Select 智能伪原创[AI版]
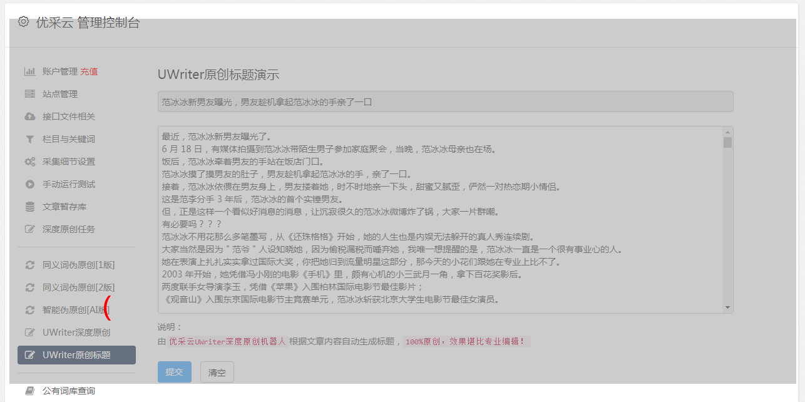This screenshot has height=402, width=805. click(76, 310)
